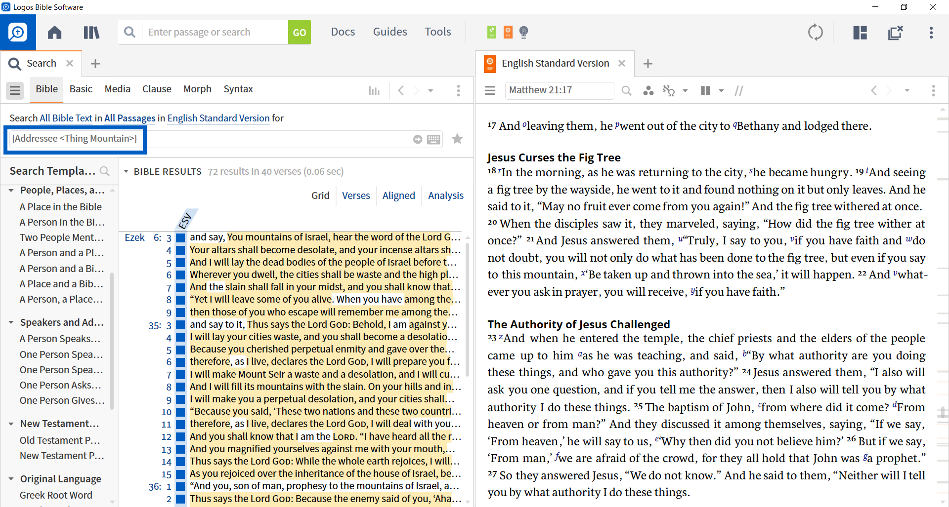Open inline search in ESV panel
This screenshot has height=507, width=949.
click(626, 90)
